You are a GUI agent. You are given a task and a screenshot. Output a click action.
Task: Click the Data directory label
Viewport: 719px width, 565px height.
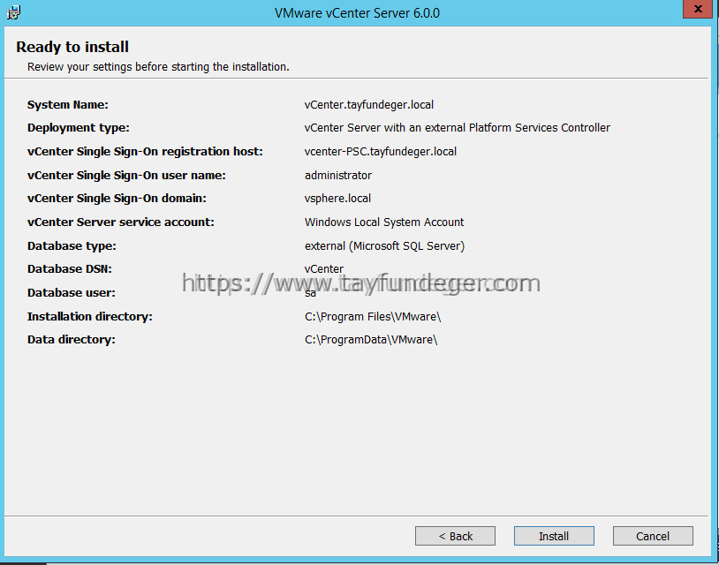(x=71, y=340)
